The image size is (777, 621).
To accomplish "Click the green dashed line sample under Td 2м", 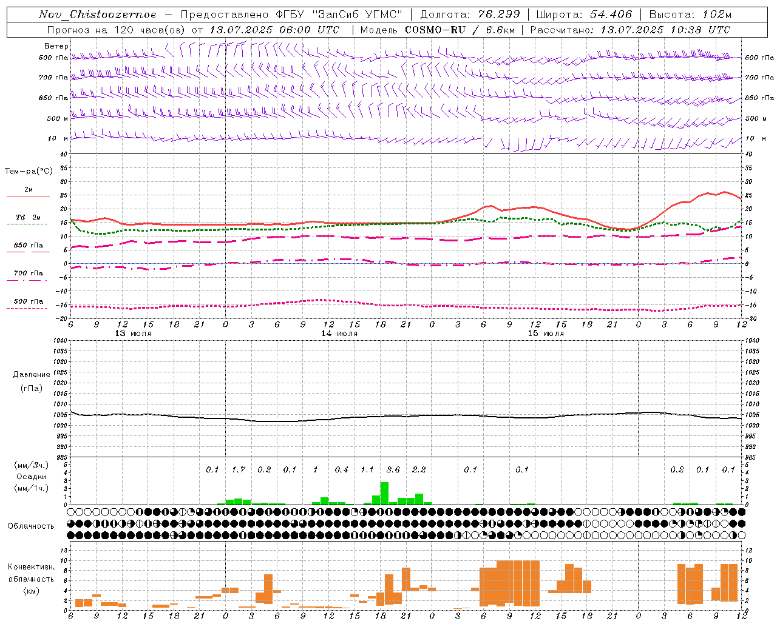I will (x=27, y=224).
